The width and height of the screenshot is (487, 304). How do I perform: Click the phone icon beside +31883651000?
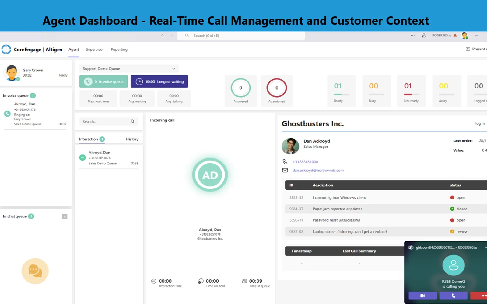285,162
